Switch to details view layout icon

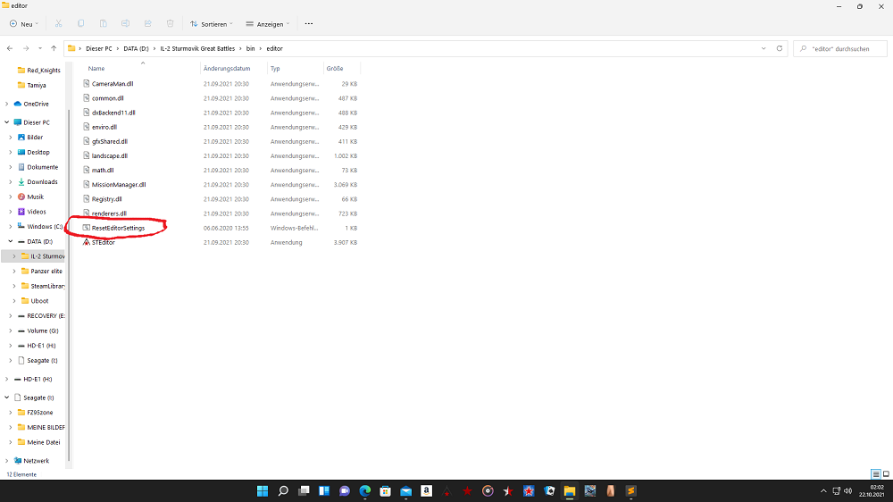[875, 473]
